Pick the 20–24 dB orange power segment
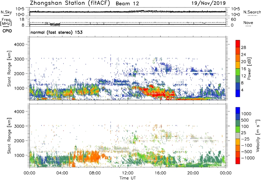Viewport: 261px width, 180px height. pos(238,58)
